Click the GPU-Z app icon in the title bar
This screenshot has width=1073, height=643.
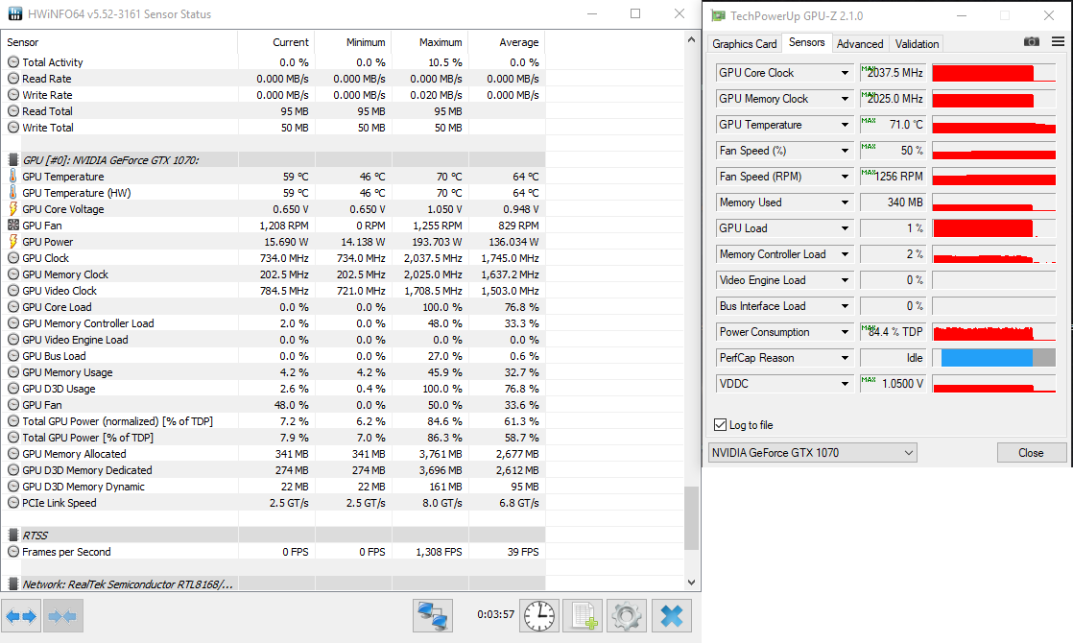718,15
